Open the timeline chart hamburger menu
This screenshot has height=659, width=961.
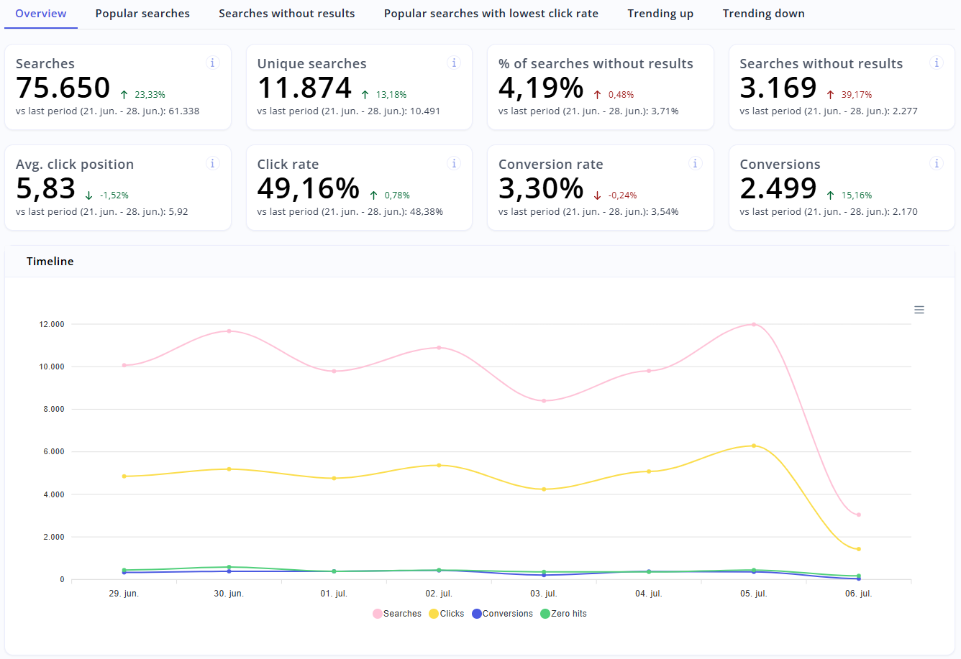(919, 310)
